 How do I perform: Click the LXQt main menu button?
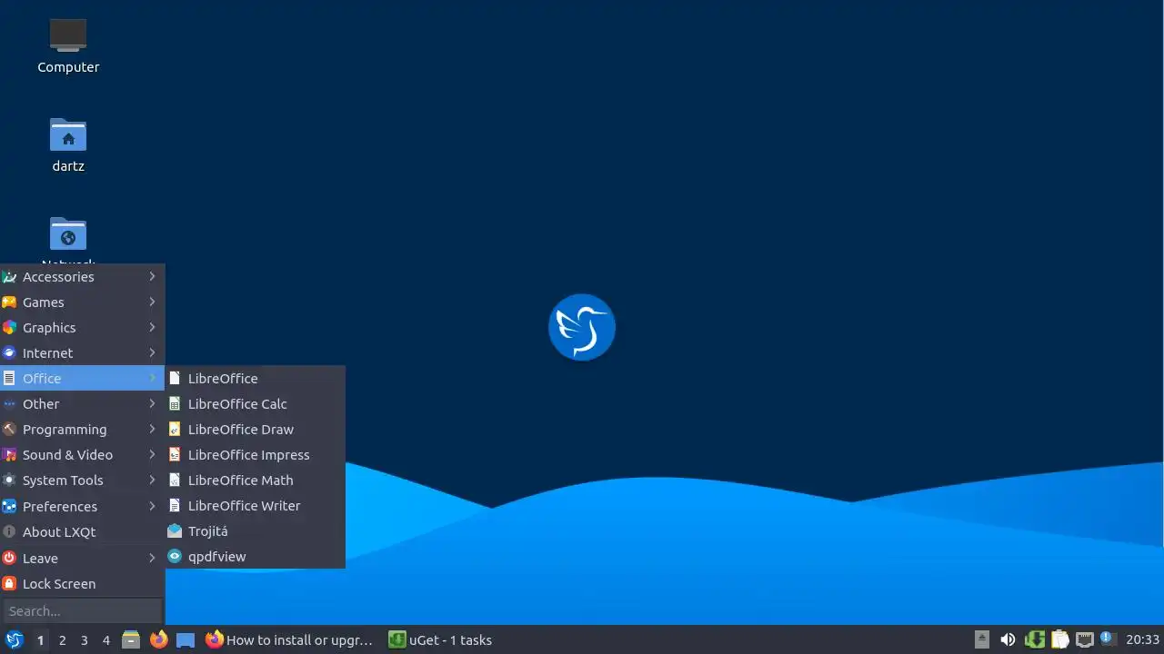(x=14, y=639)
